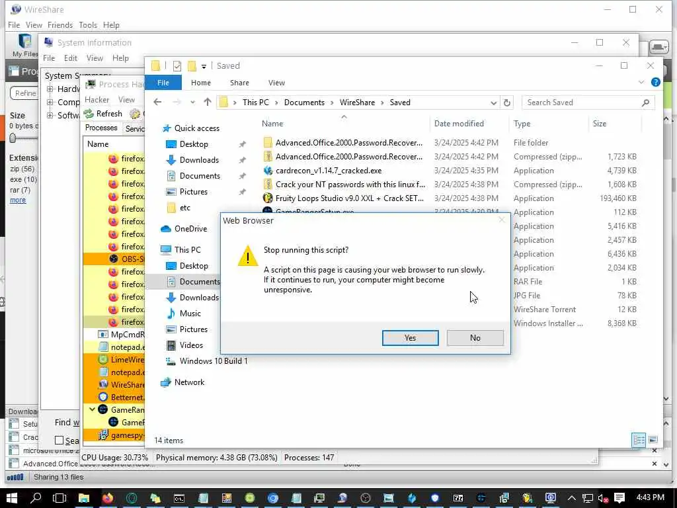Switch to Processes tab in Process Hacker

coord(101,128)
